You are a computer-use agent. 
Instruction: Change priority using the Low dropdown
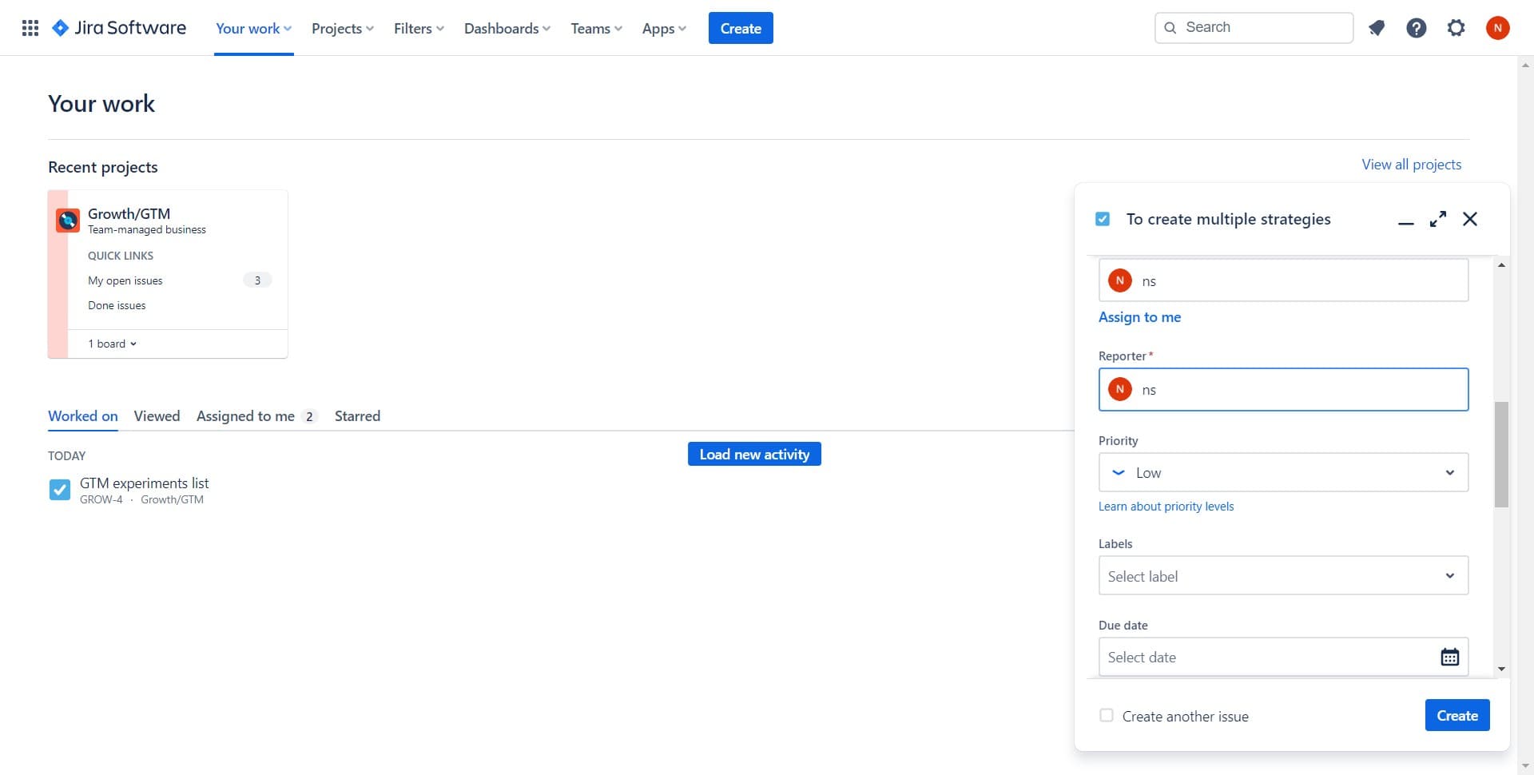pyautogui.click(x=1282, y=472)
